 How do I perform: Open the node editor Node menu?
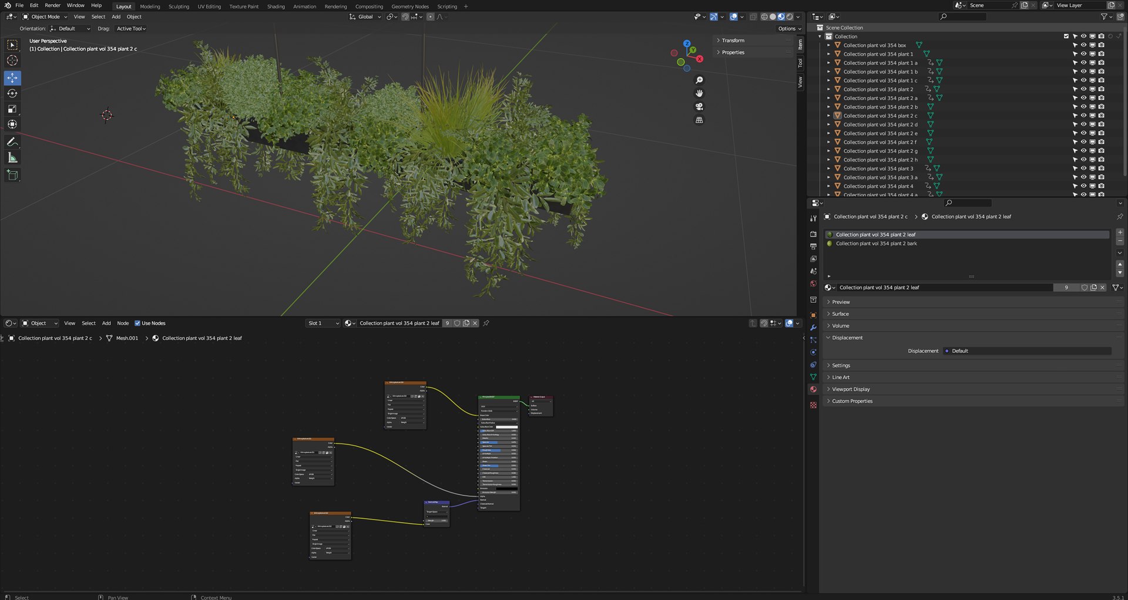(x=123, y=323)
